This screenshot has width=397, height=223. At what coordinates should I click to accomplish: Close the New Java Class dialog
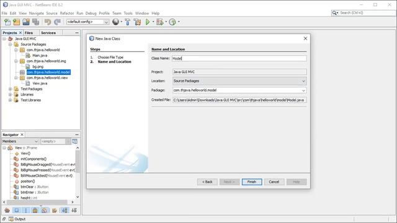pos(305,38)
